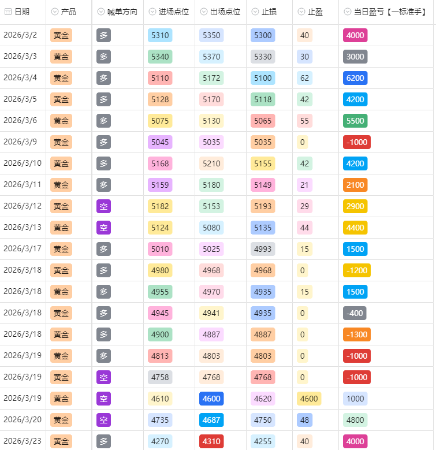
Task: Open the 空 direction tag on 2026/3/12
Action: (103, 206)
